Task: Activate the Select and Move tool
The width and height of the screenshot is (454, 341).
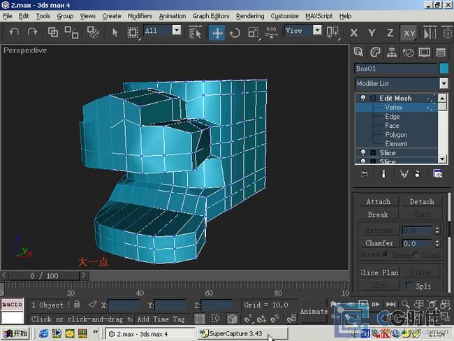Action: pos(217,33)
